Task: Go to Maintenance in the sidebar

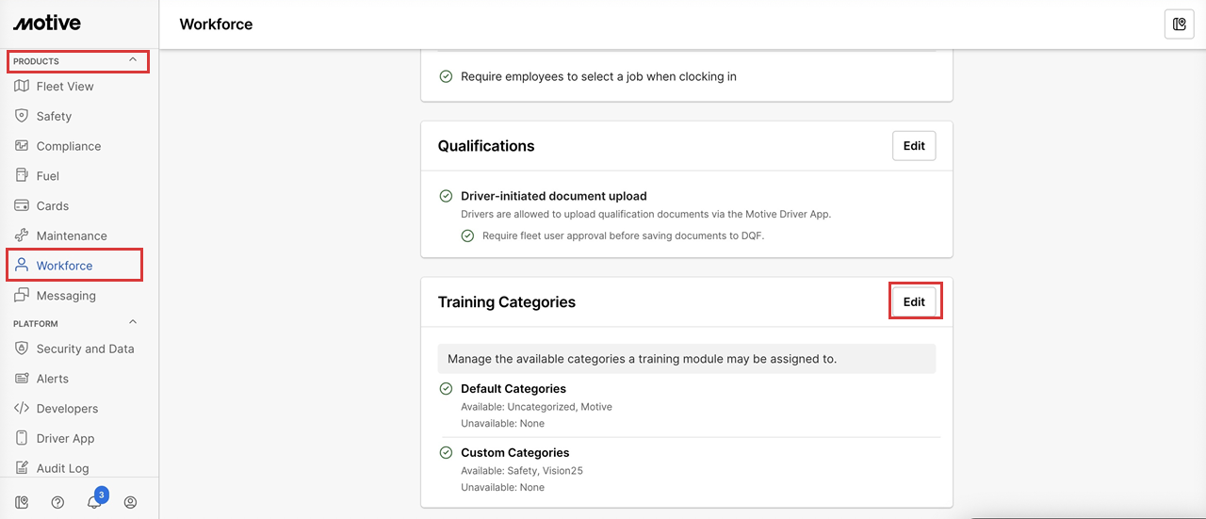Action: click(71, 236)
